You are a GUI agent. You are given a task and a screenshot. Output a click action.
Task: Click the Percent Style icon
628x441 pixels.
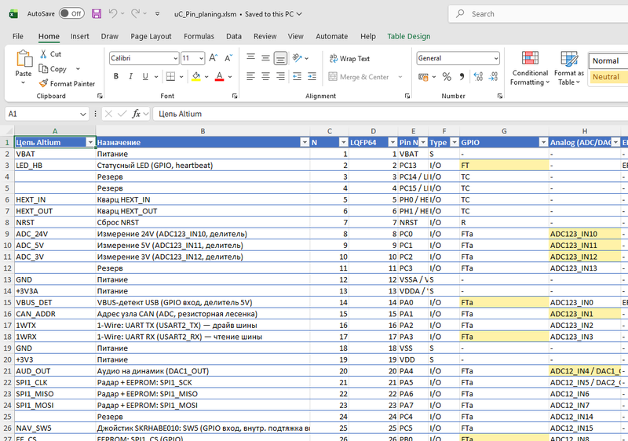(447, 76)
